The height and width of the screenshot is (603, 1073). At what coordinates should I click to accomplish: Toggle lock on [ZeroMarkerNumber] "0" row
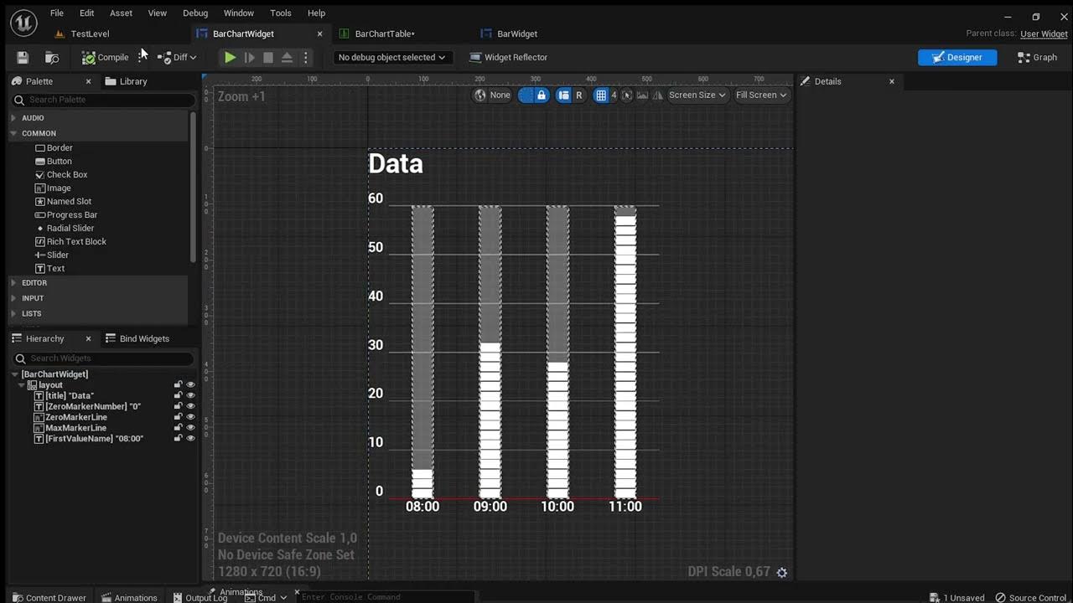click(x=178, y=406)
